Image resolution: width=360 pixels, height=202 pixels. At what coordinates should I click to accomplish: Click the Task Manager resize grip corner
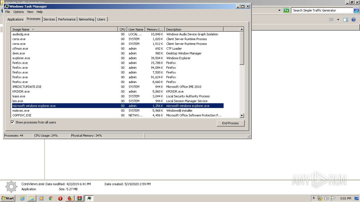tap(249, 136)
